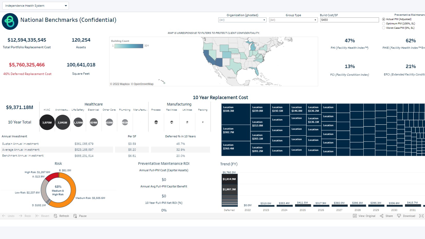Enable Actual PM (Adjusted) option
425x239 pixels.
click(384, 19)
